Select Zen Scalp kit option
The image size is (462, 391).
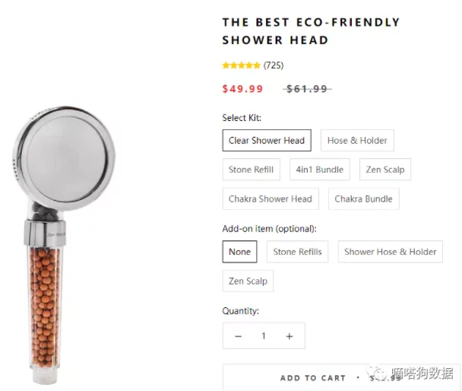point(385,170)
